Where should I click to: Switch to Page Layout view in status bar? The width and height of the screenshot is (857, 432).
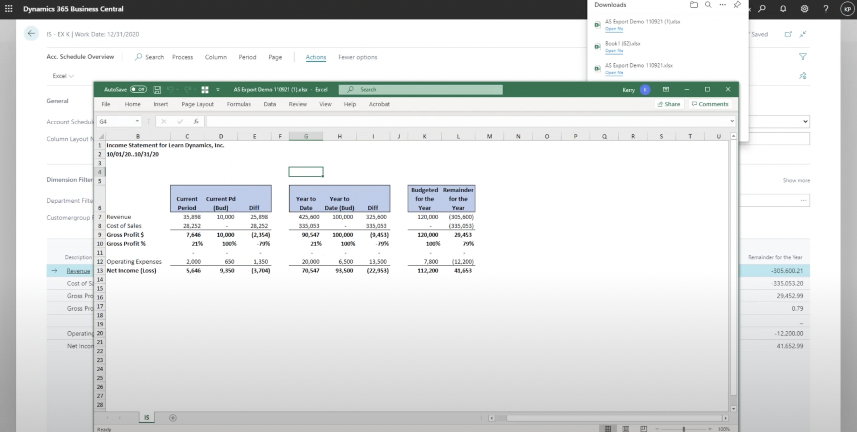click(x=626, y=429)
